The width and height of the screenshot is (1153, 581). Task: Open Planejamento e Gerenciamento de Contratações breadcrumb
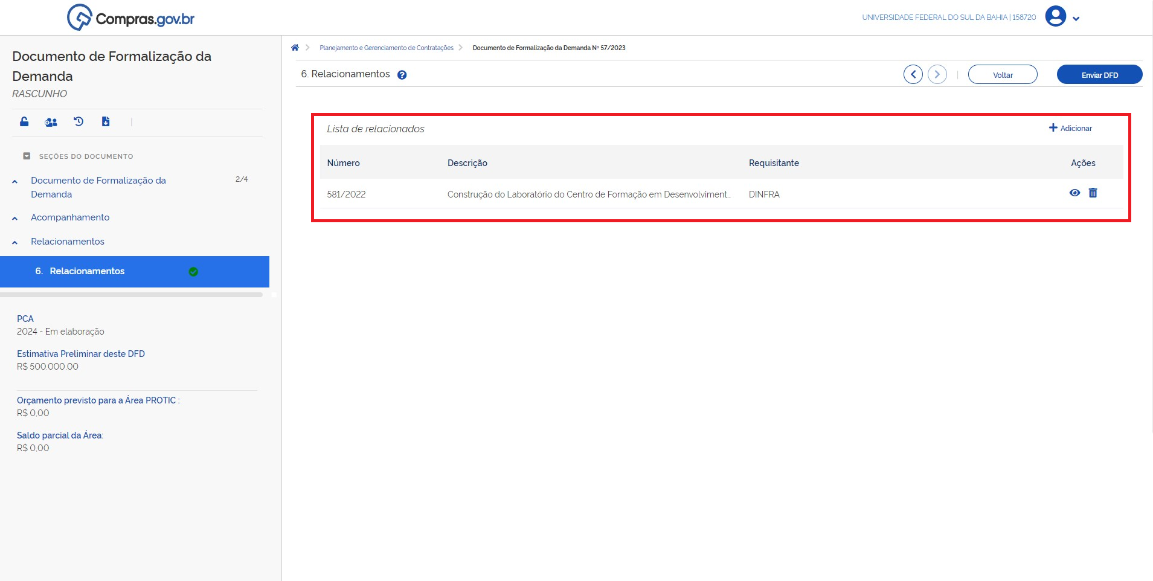tap(386, 48)
